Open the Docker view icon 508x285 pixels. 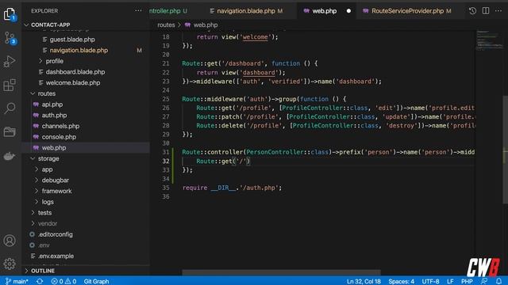pos(10,156)
